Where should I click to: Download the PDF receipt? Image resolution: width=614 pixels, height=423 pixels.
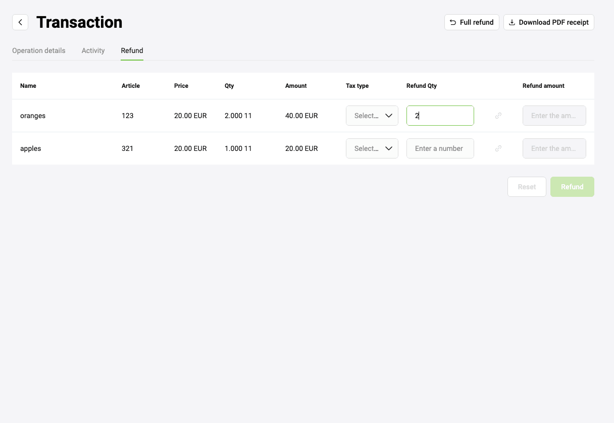548,22
